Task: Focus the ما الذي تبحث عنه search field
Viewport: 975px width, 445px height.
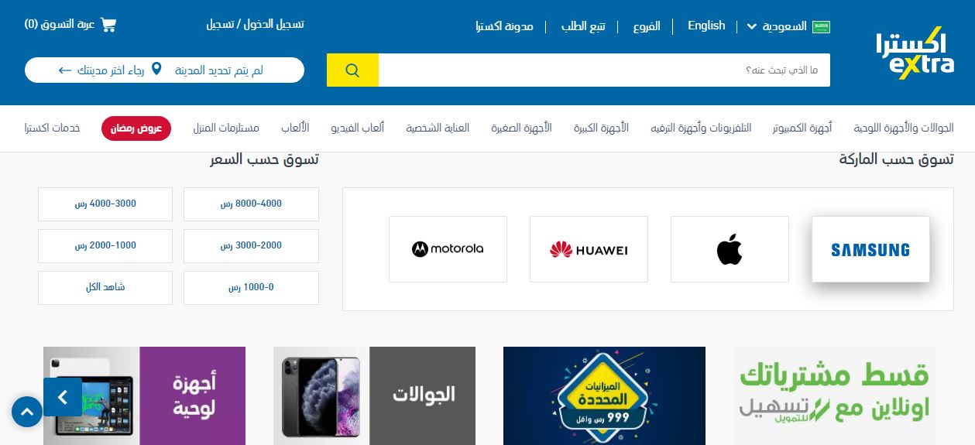Action: [x=604, y=70]
